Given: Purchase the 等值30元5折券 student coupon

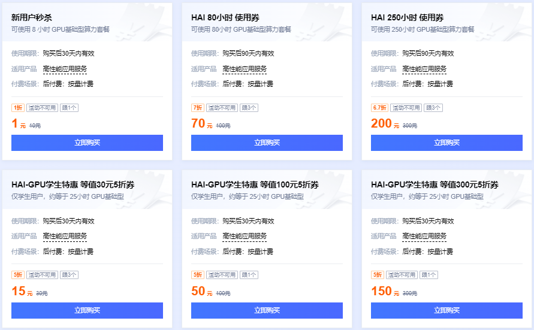Looking at the screenshot, I should [87, 310].
